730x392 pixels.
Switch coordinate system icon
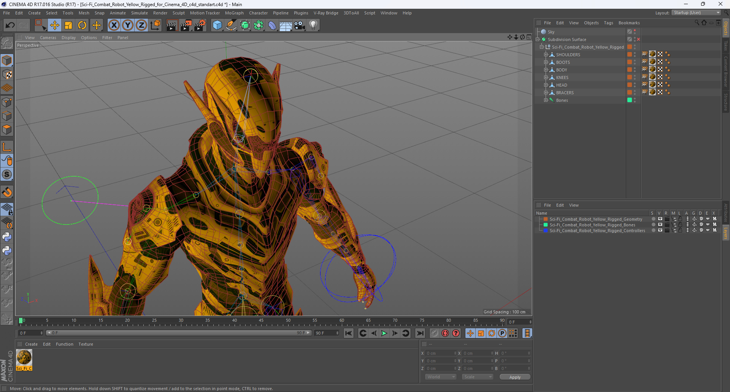point(155,25)
